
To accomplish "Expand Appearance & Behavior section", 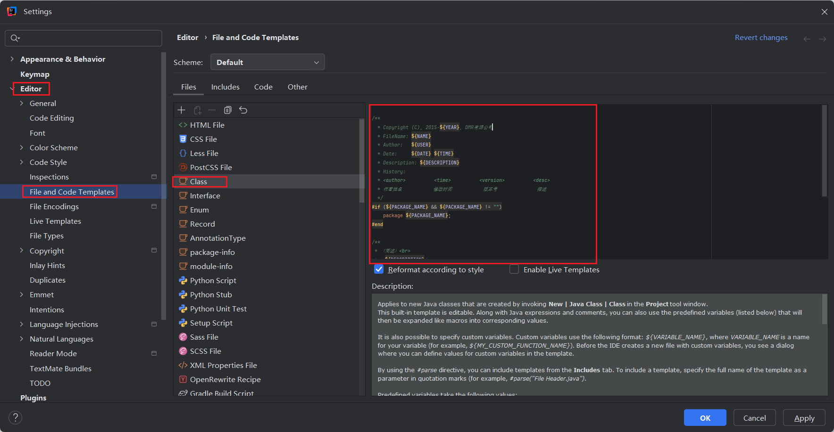I will tap(12, 59).
